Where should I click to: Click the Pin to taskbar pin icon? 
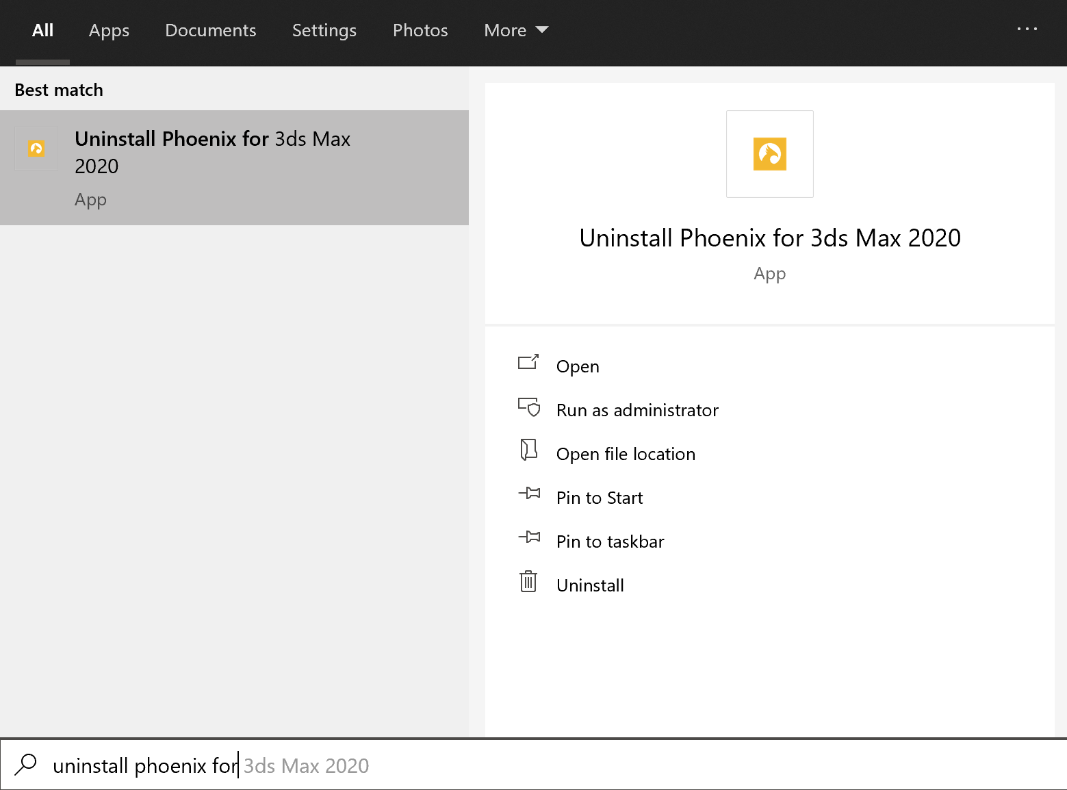[529, 537]
